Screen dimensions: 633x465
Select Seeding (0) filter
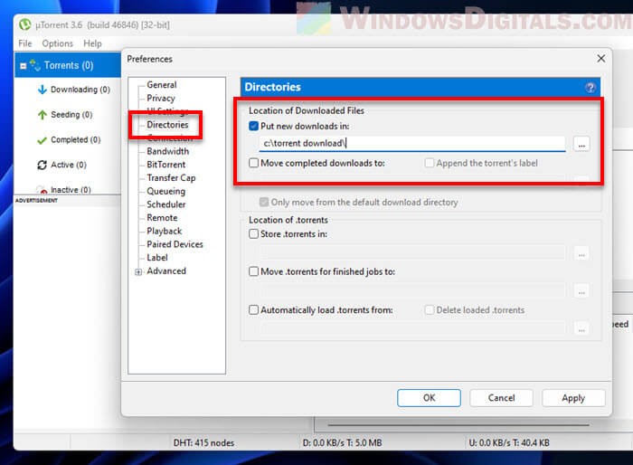[x=71, y=115]
